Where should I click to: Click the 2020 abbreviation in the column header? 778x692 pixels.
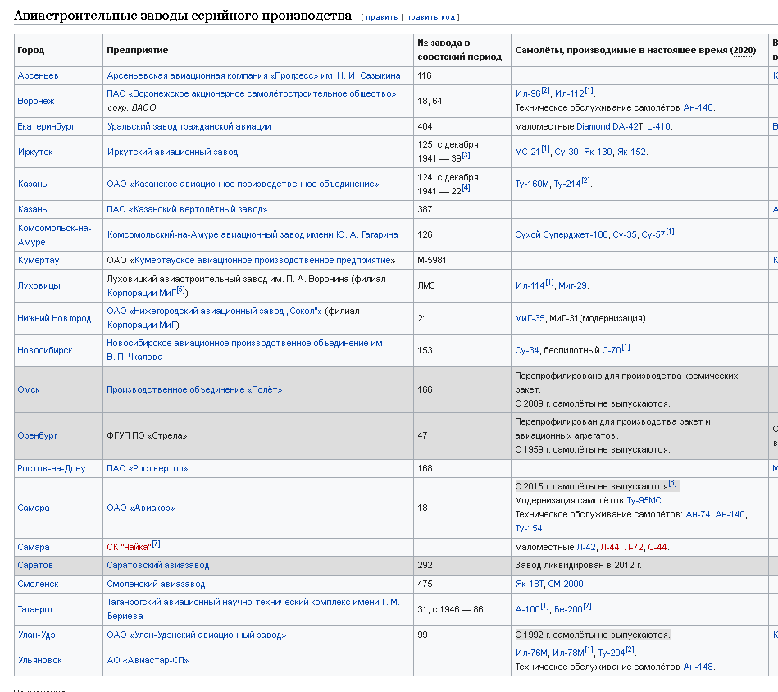[744, 50]
